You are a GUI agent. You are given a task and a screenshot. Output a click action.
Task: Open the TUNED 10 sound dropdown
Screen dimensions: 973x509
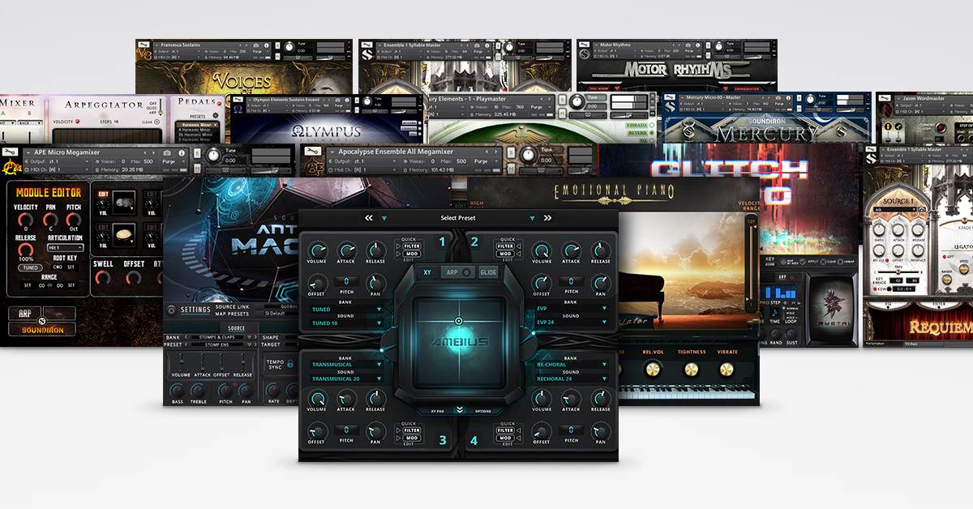pos(346,323)
